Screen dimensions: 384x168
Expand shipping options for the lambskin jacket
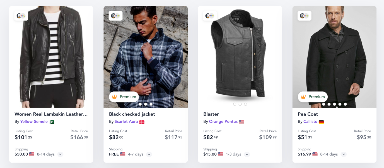pos(60,154)
